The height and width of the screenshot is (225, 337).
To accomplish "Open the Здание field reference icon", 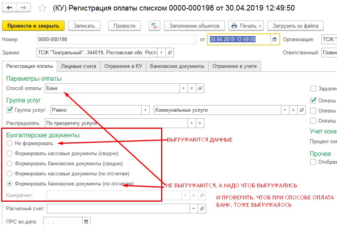I will (170, 52).
